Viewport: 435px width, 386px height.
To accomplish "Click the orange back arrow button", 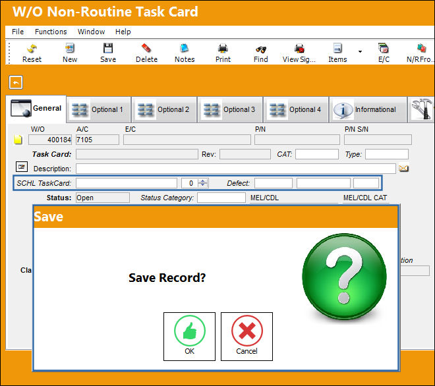I will (x=16, y=82).
